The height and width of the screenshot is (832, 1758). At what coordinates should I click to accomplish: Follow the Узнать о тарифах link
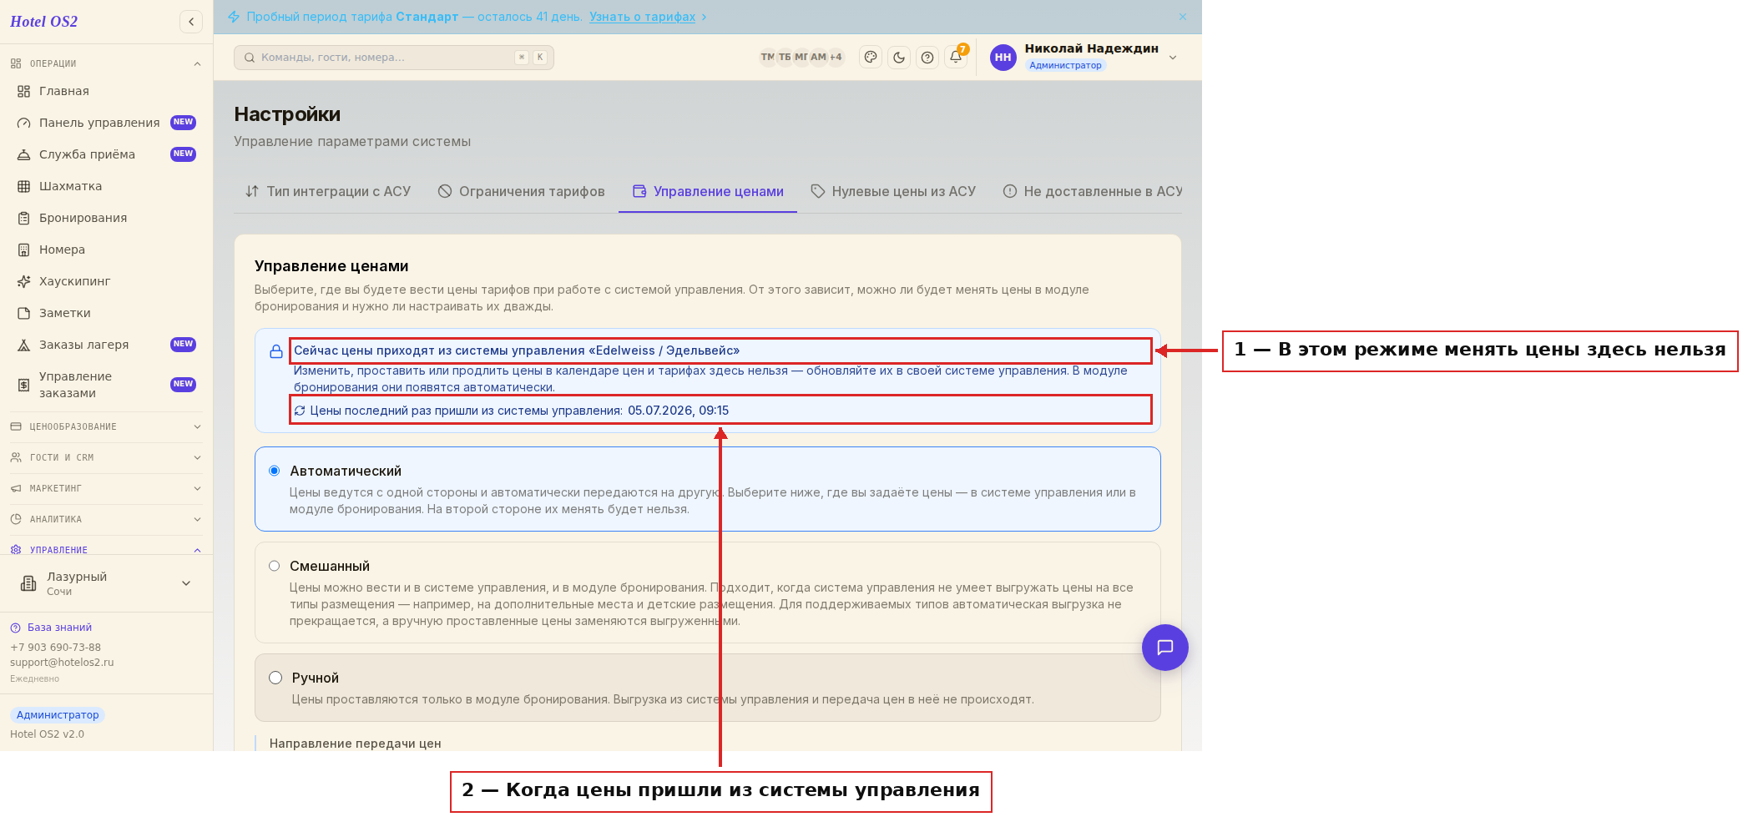coord(642,17)
